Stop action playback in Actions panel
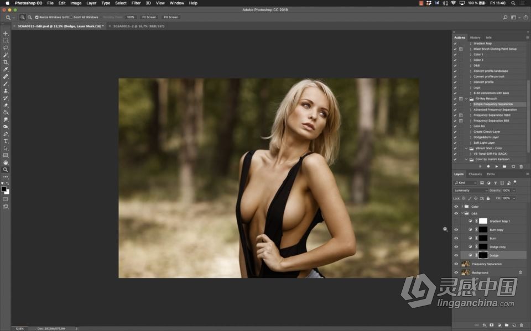The height and width of the screenshot is (331, 531). click(480, 166)
